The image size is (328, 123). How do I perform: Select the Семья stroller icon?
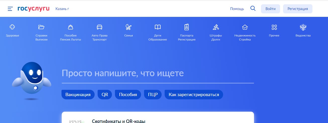[x=128, y=27]
